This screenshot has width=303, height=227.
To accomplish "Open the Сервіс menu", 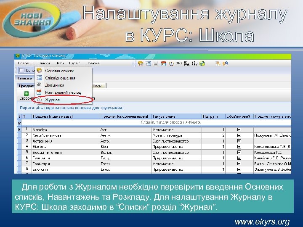I will (74, 63).
